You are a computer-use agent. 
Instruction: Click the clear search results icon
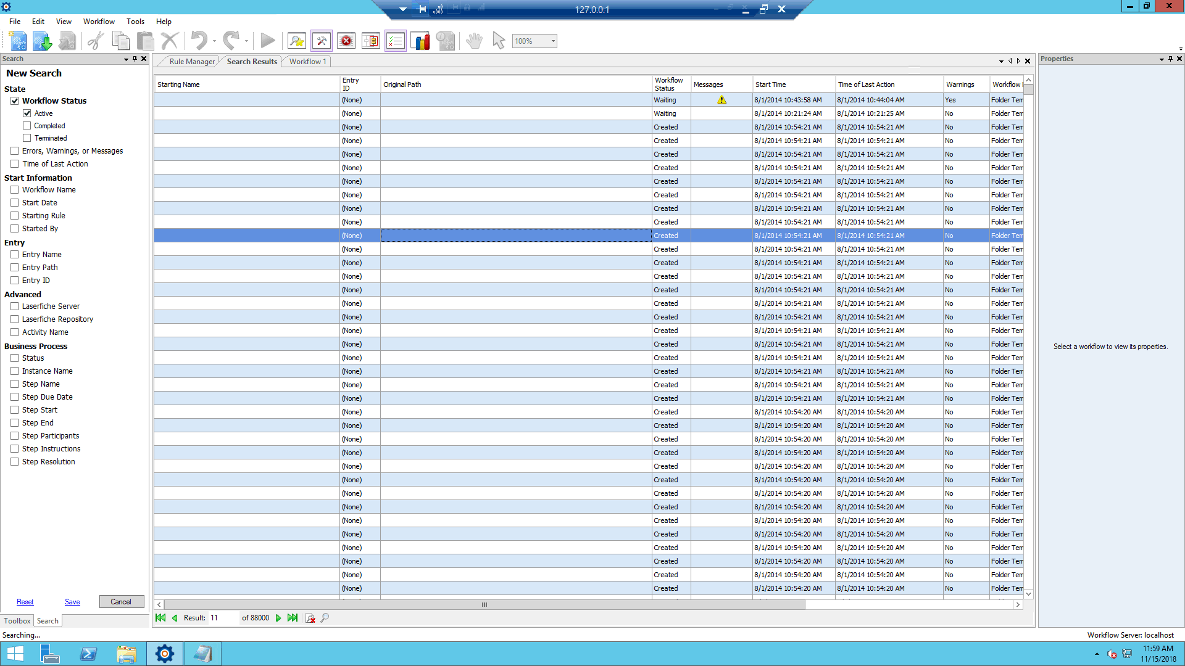310,618
